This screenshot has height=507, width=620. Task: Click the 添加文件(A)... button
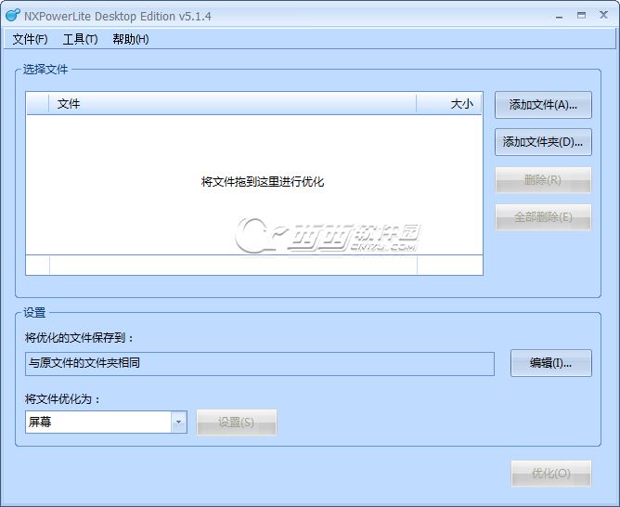pyautogui.click(x=543, y=105)
